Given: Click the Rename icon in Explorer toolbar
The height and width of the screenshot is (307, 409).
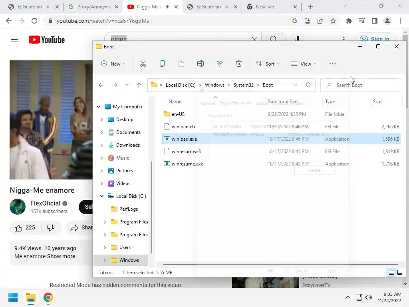Looking at the screenshot, I should (201, 64).
